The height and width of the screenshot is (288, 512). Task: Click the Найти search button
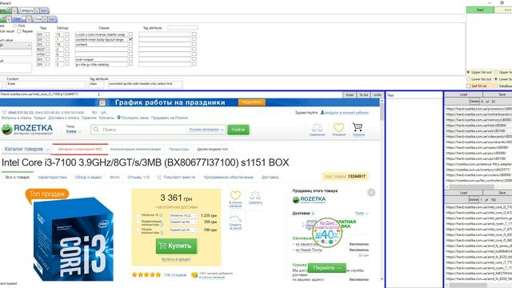click(x=238, y=130)
